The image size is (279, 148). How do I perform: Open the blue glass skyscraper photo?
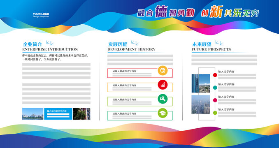(x=201, y=83)
